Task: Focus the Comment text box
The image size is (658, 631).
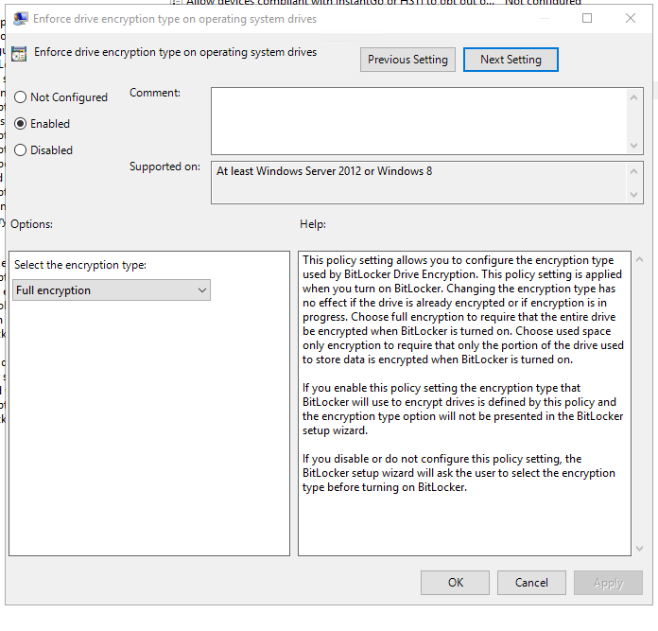Action: point(419,121)
